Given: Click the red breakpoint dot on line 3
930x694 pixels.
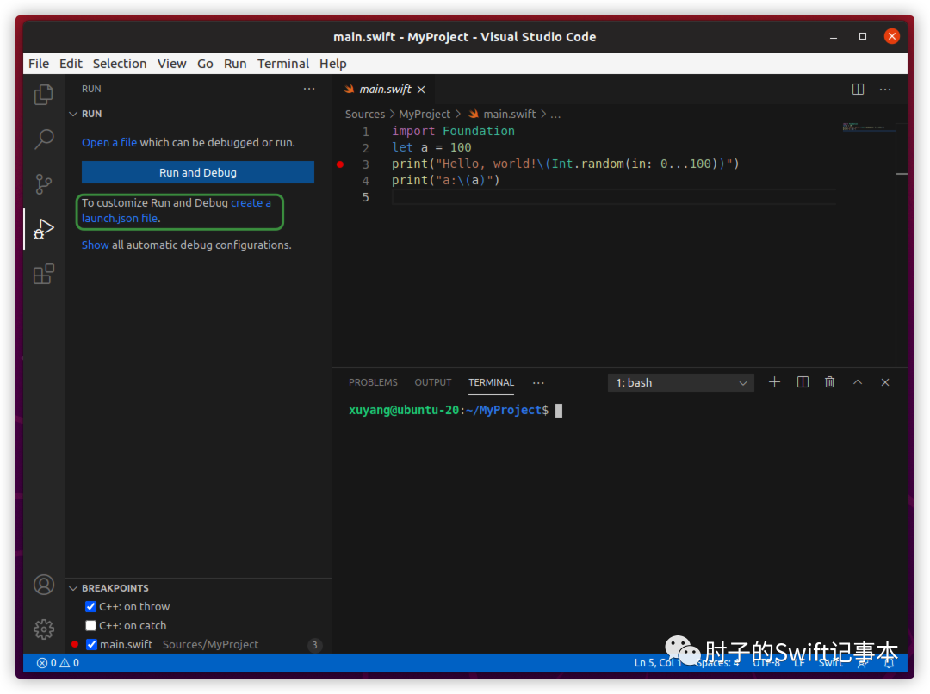Looking at the screenshot, I should (340, 164).
